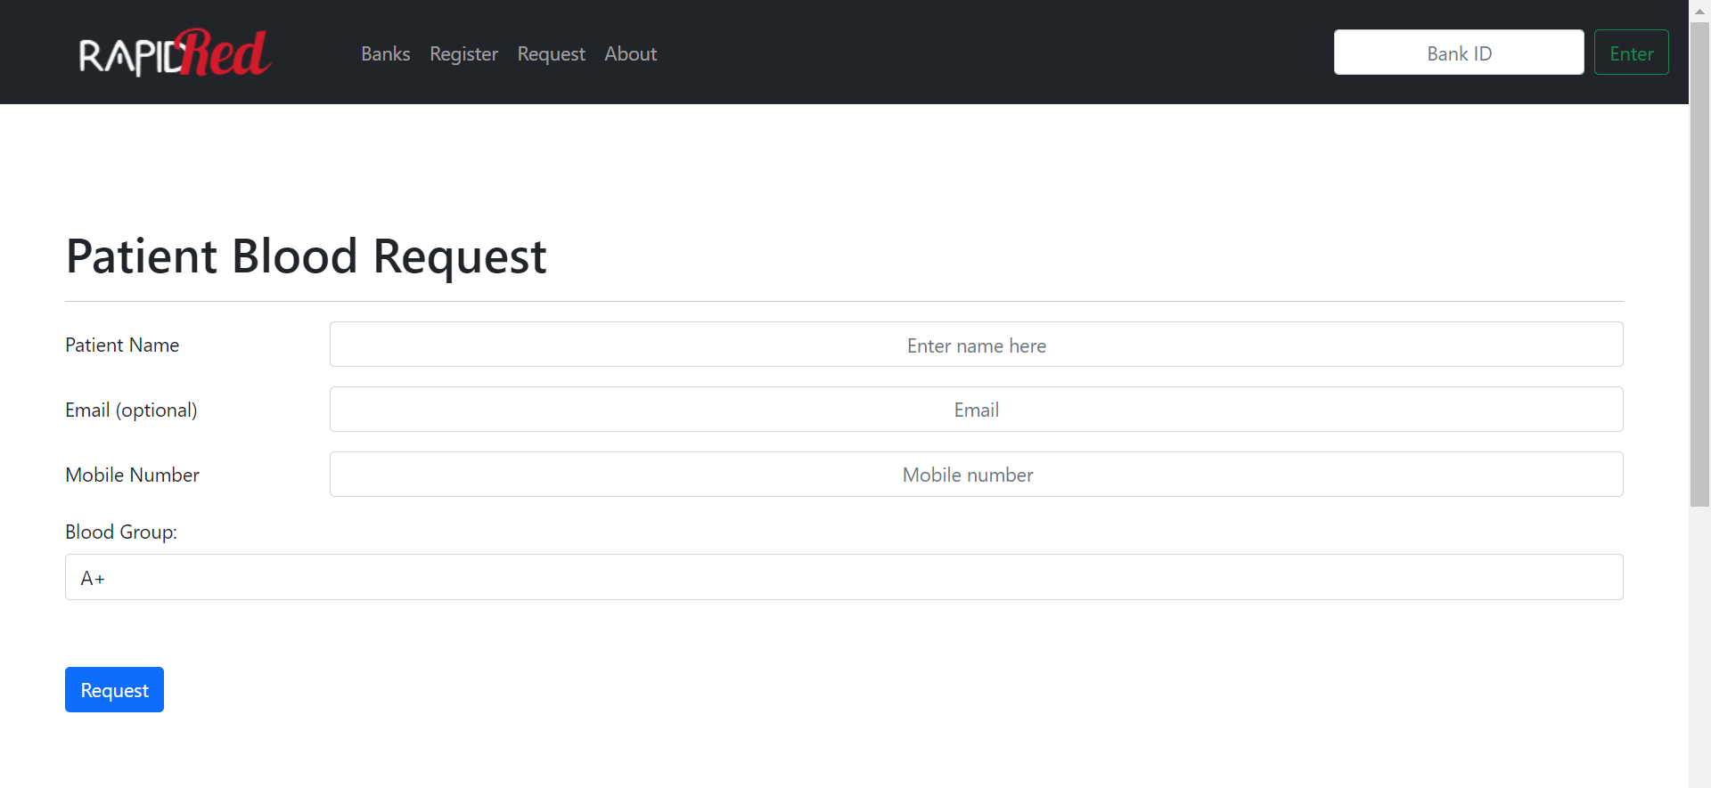Click the Blood Group label
This screenshot has width=1711, height=788.
121,532
